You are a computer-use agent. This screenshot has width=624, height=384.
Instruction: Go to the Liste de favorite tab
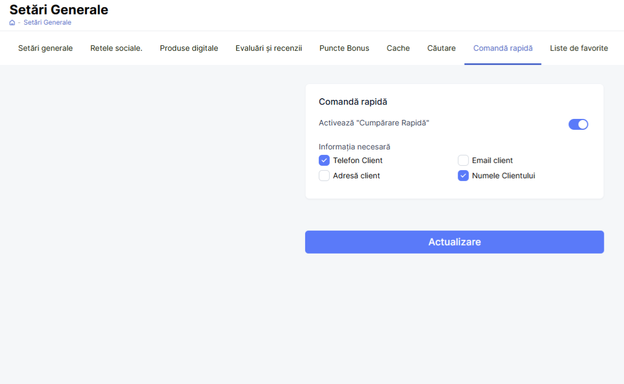pos(579,48)
